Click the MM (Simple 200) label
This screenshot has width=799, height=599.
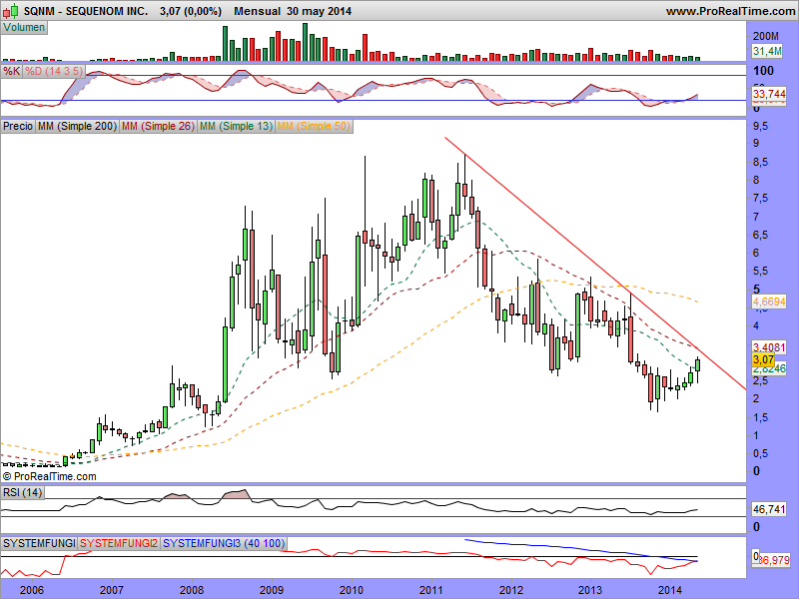coord(77,126)
